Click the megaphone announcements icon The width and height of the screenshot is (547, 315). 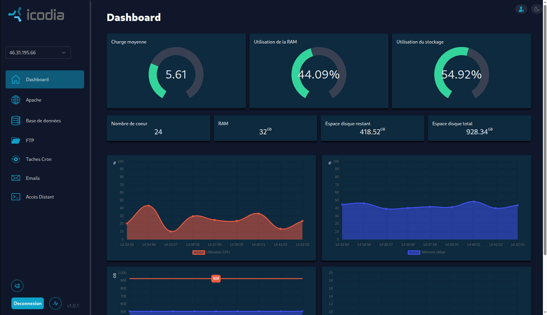17,286
